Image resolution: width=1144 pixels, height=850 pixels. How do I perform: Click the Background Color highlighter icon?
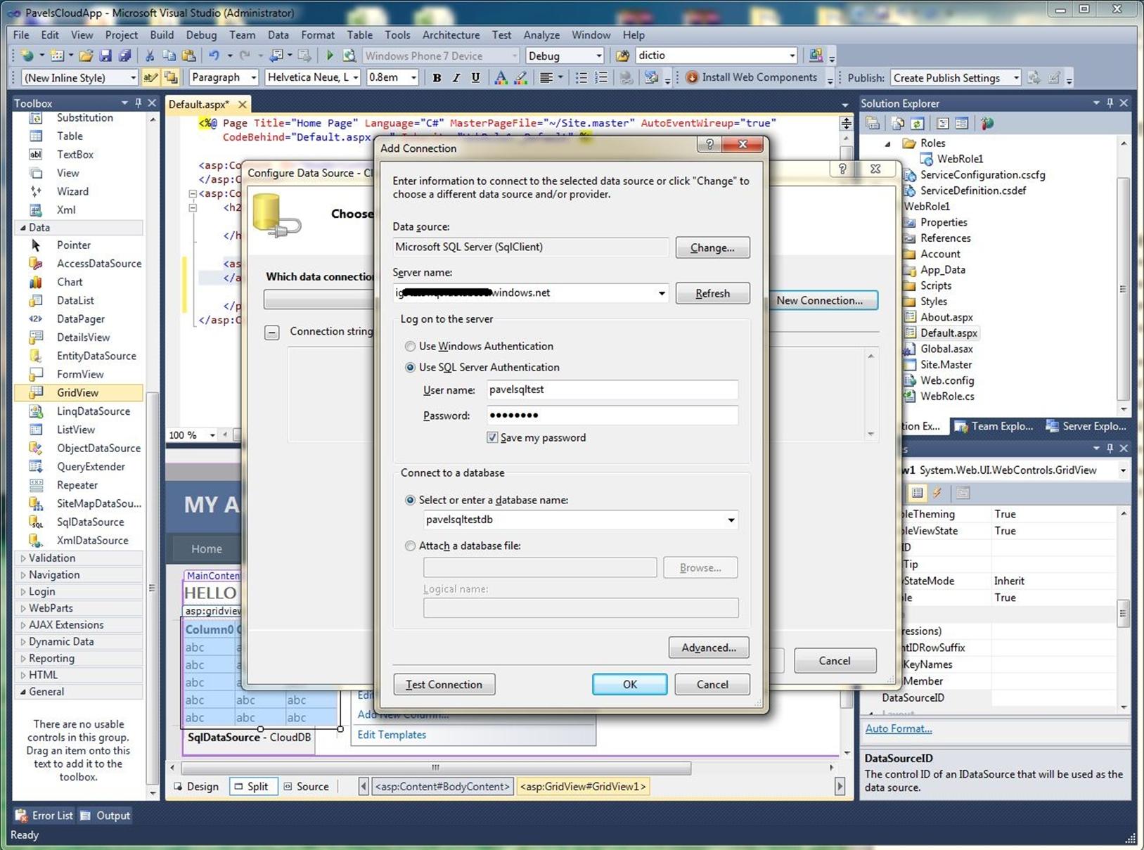tap(520, 77)
